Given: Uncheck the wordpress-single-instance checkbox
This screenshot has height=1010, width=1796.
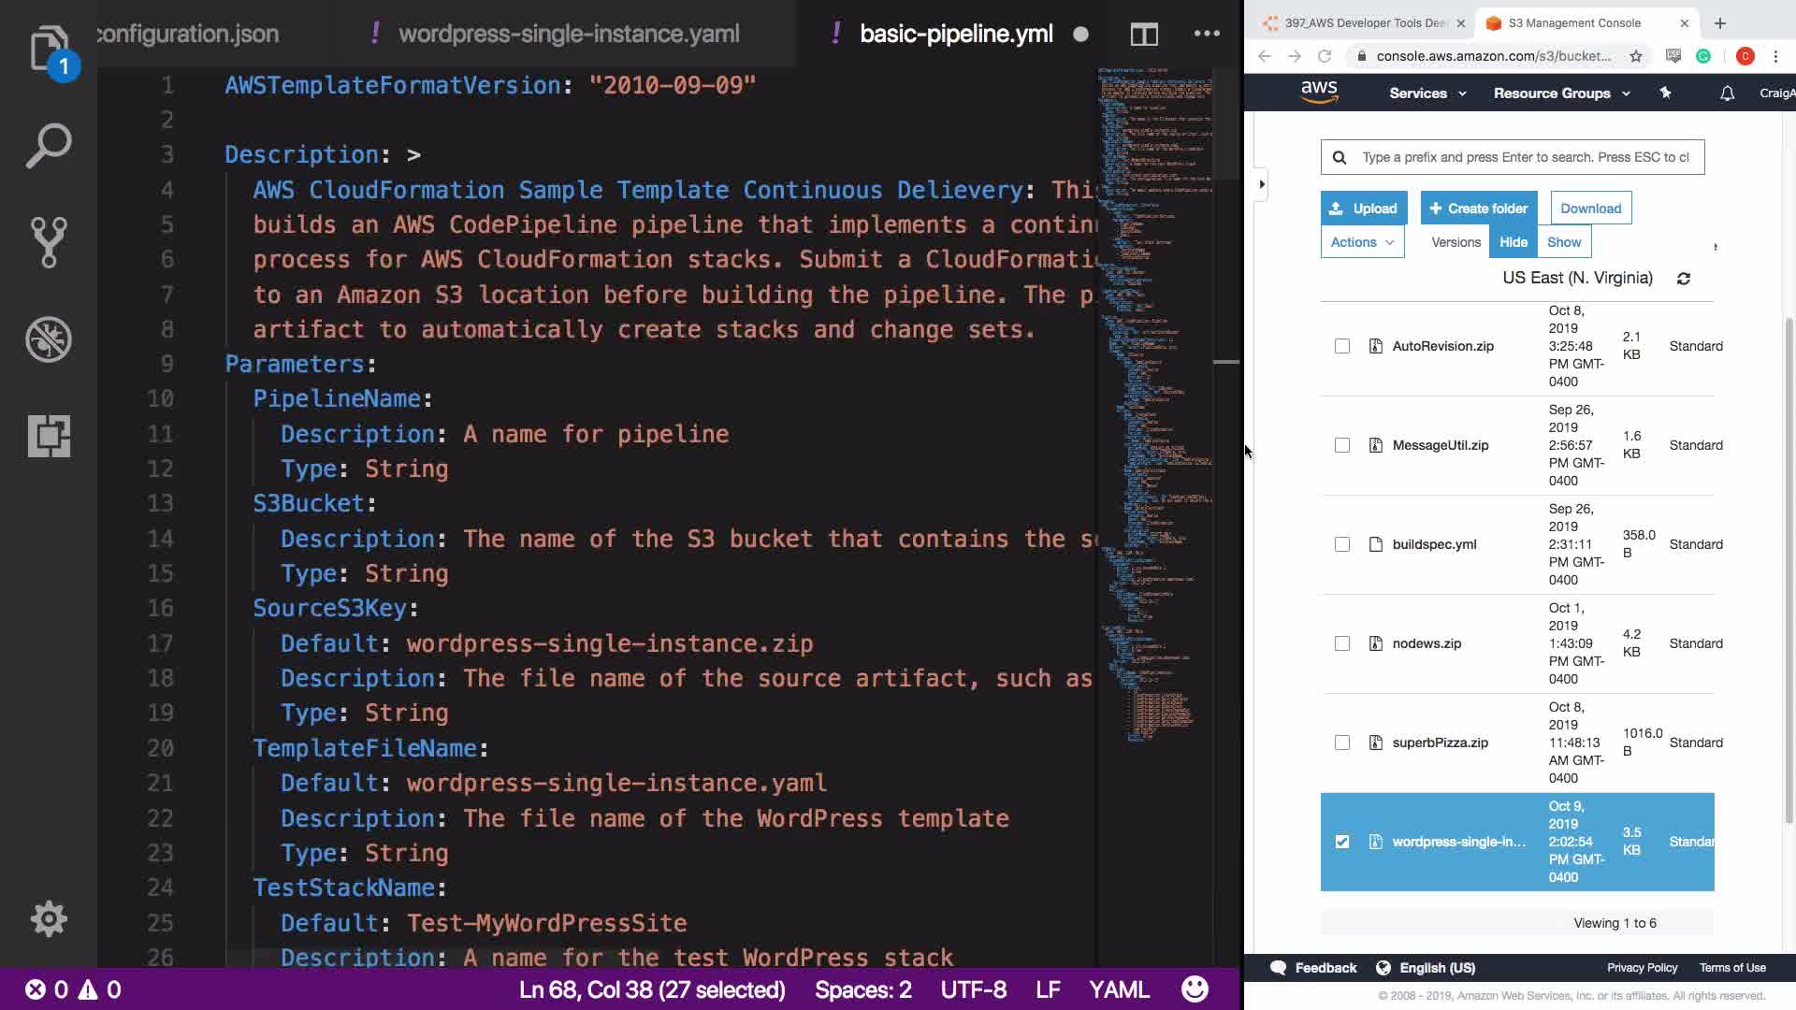Looking at the screenshot, I should pos(1342,842).
